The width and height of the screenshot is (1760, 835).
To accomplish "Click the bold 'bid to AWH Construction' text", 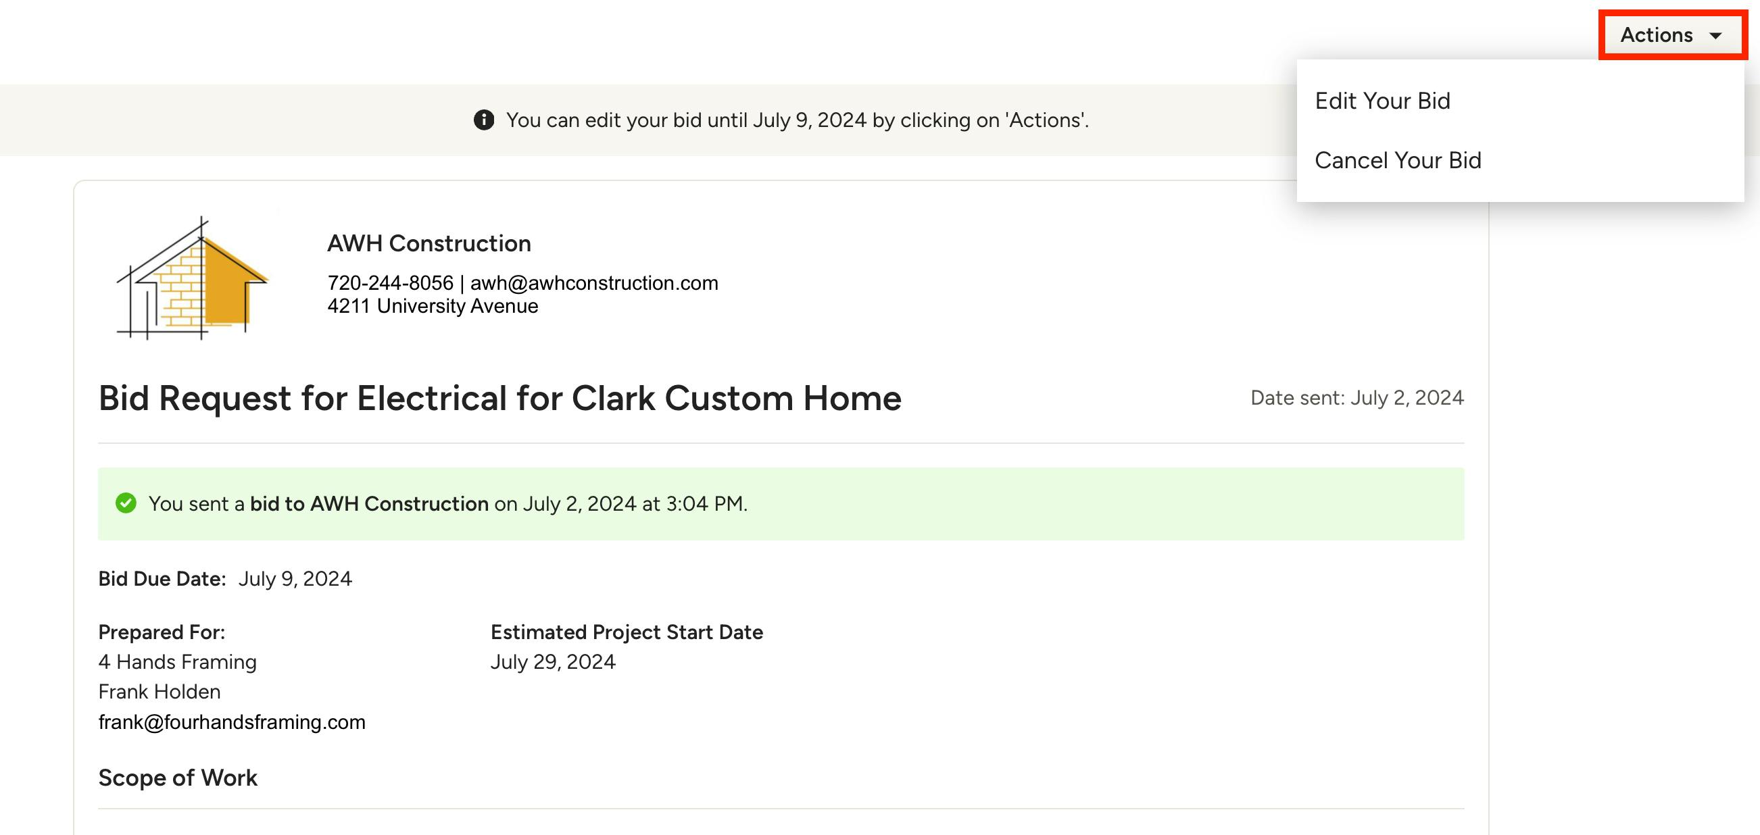I will [369, 504].
